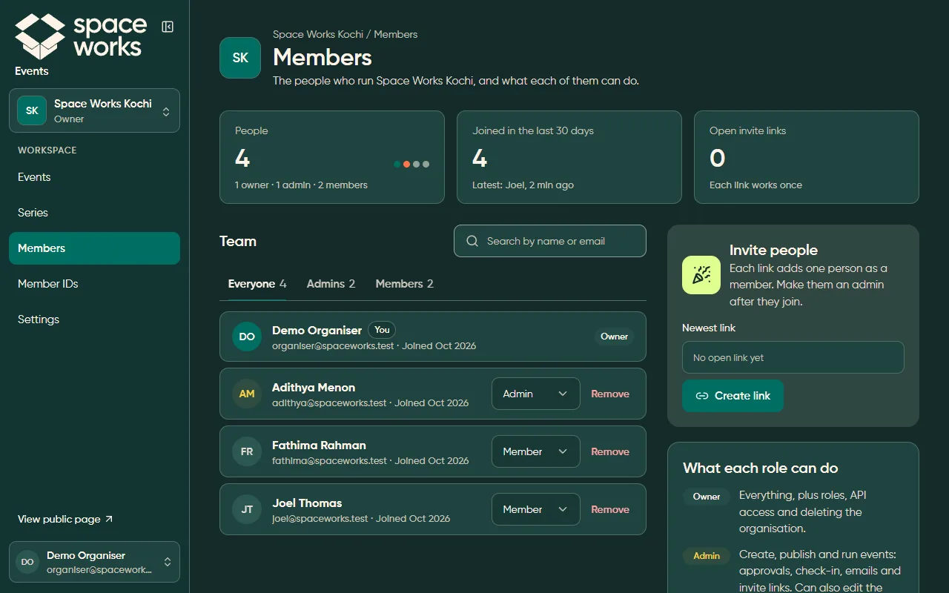The image size is (949, 593).
Task: Switch to the Admins tab
Action: (331, 284)
